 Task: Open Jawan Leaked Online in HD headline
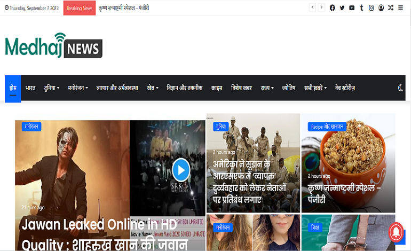(105, 235)
